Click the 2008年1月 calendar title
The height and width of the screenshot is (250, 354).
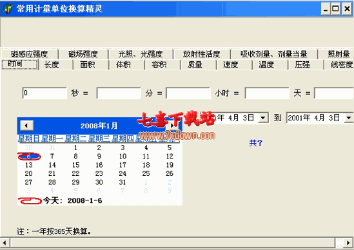[x=99, y=126]
